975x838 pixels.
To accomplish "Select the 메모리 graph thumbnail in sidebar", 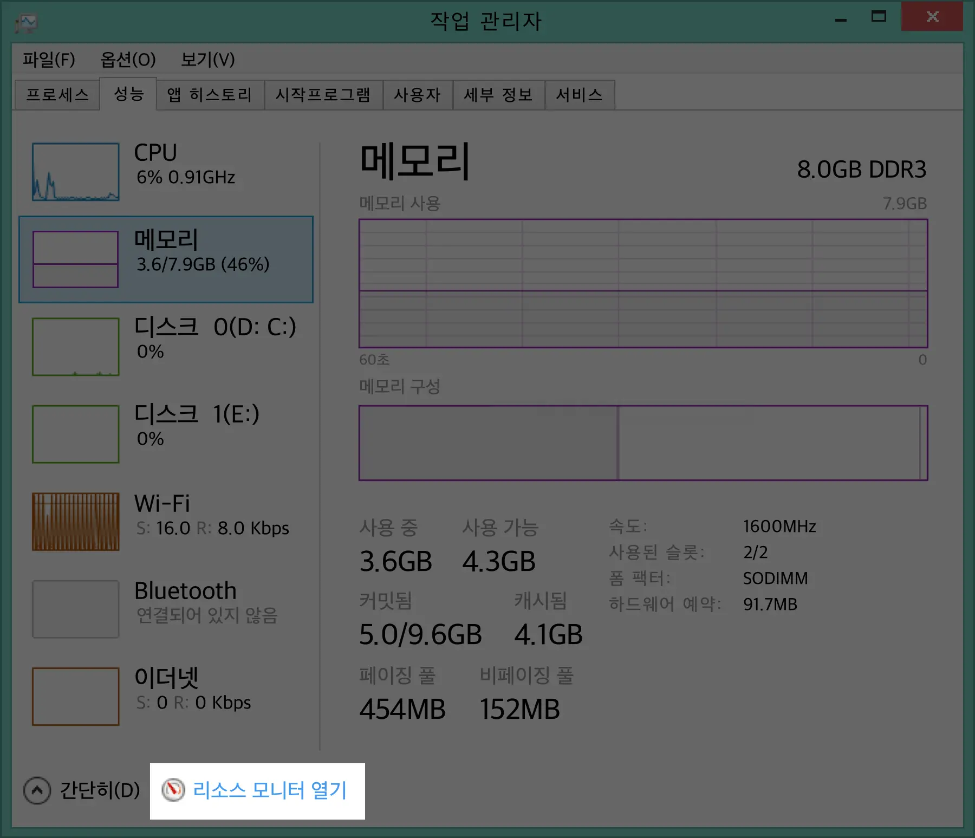I will point(75,259).
